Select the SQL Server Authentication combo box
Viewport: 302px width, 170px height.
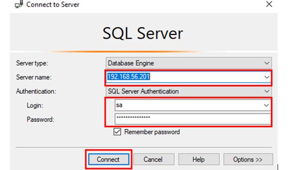tap(189, 91)
